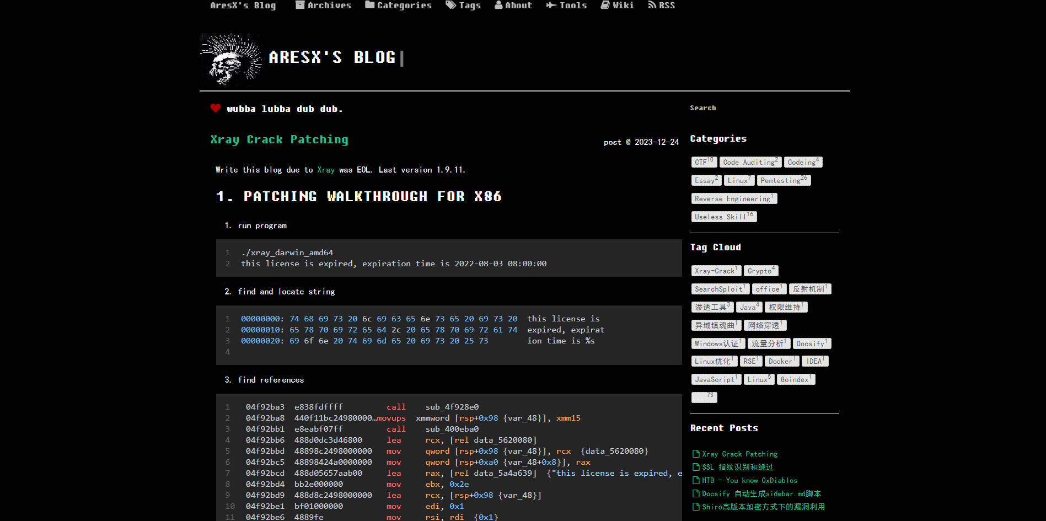Screen dimensions: 1046x521
Task: Open the AresX's Blog home link
Action: pos(243,5)
